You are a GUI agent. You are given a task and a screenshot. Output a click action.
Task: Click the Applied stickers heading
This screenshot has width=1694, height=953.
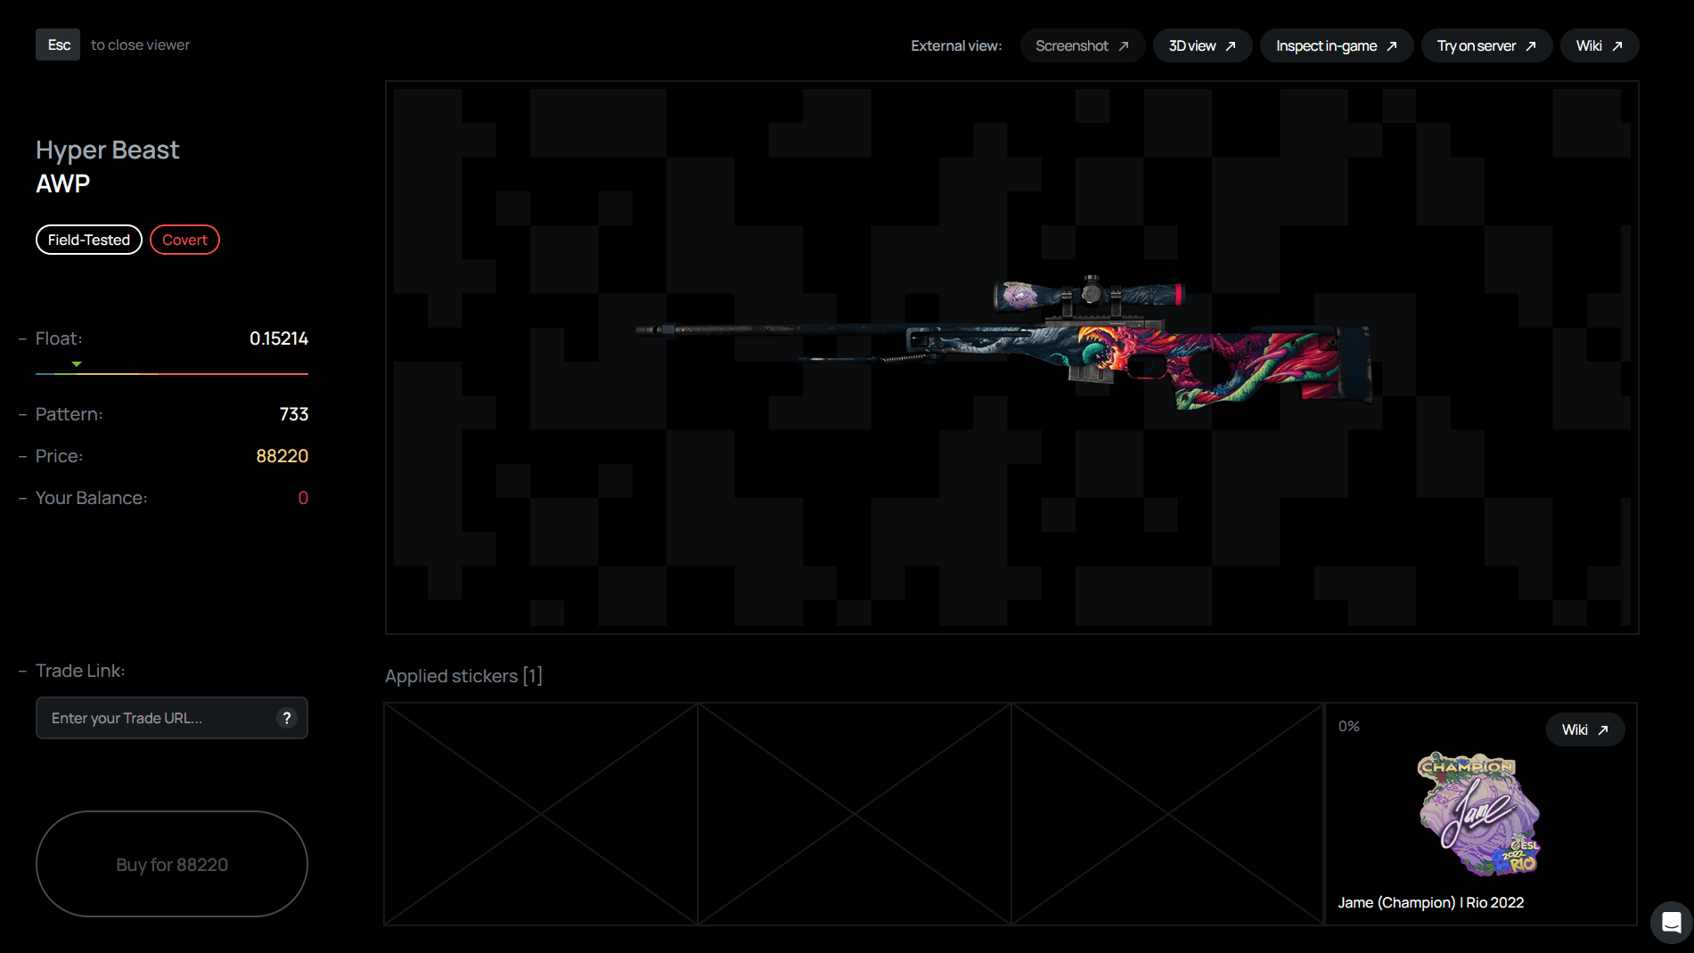(463, 675)
